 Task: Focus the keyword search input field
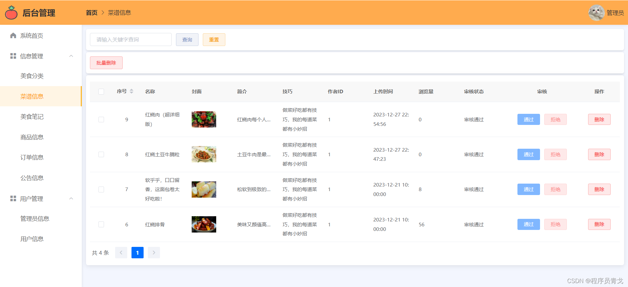(131, 39)
